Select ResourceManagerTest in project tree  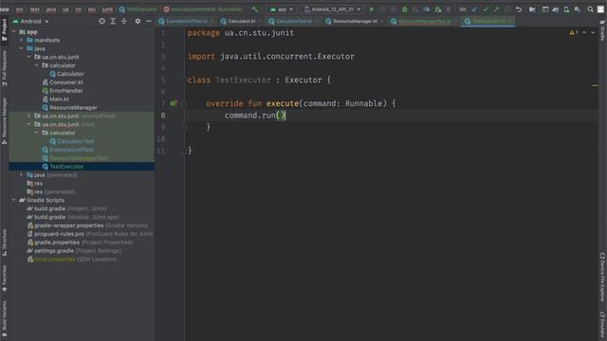(x=75, y=158)
